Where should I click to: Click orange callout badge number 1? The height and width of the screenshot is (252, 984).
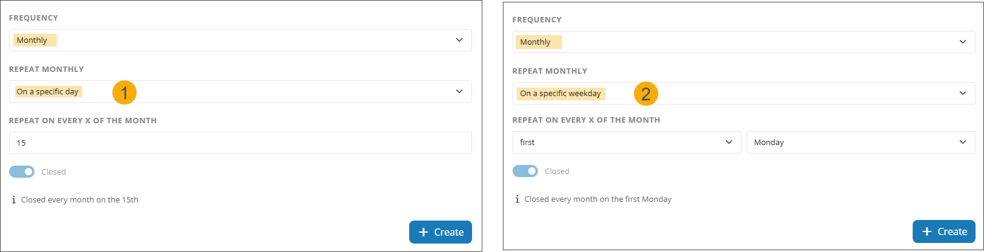(125, 92)
